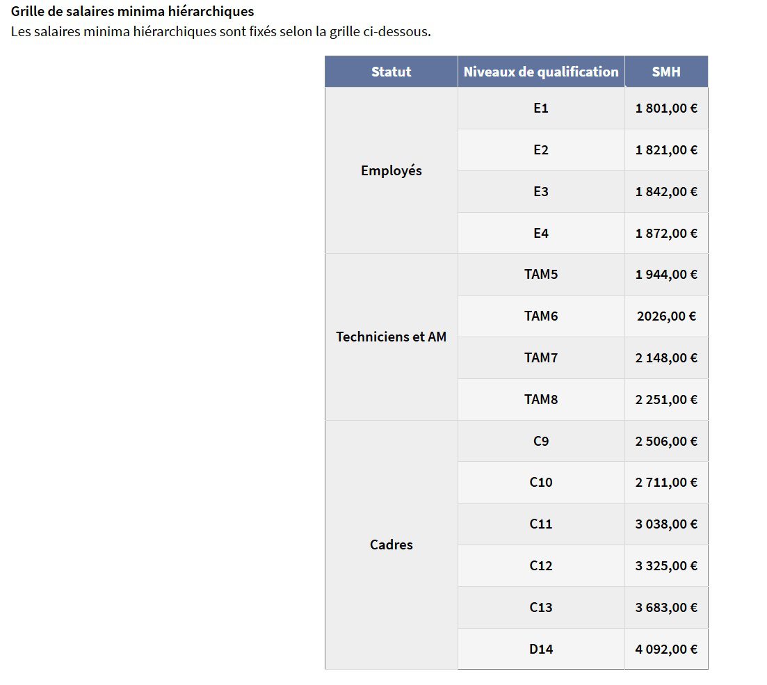Click the 2 711,00 € amount
767x685 pixels.
[x=666, y=483]
